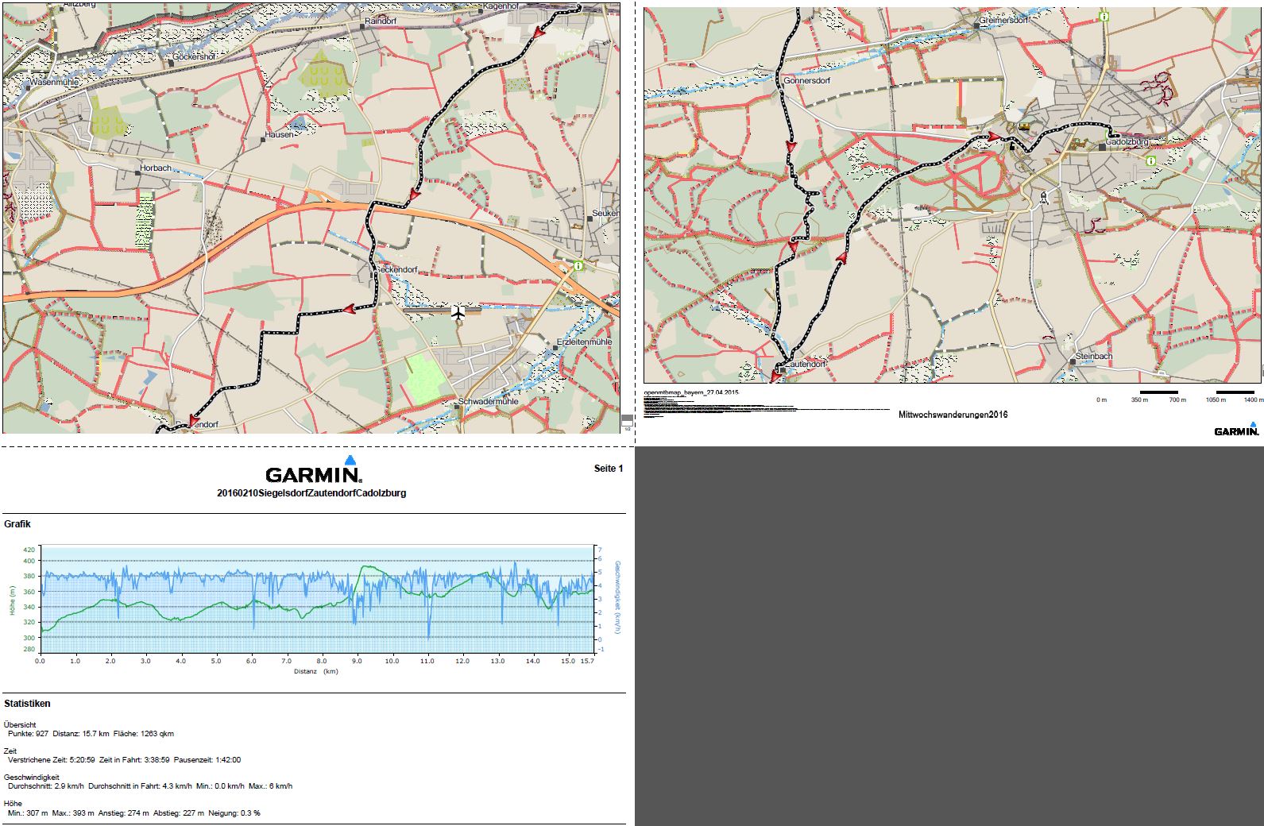
Task: Click the Mittwochswanderungen2016 caption text
Action: pyautogui.click(x=953, y=415)
